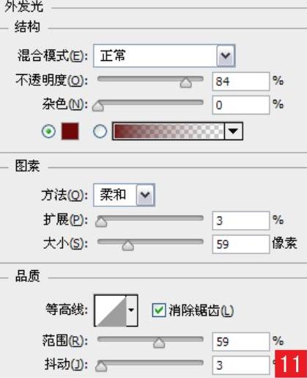Image resolution: width=307 pixels, height=378 pixels.
Task: Click the 杂色 value field showing 0
Action: [x=241, y=105]
